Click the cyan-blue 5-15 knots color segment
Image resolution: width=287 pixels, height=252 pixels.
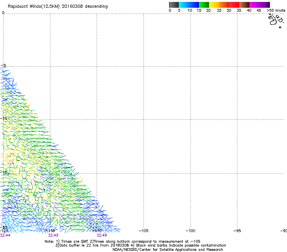[189, 5]
